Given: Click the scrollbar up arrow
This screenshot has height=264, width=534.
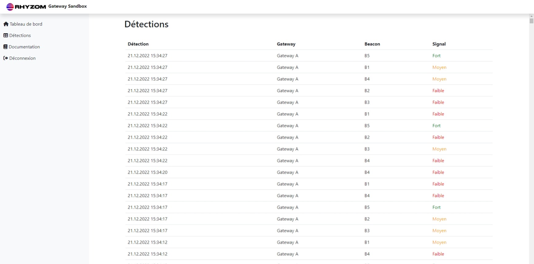Looking at the screenshot, I should (531, 16).
